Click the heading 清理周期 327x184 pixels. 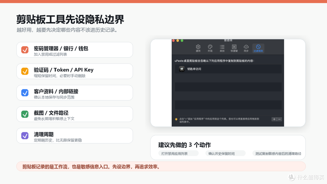point(44,134)
